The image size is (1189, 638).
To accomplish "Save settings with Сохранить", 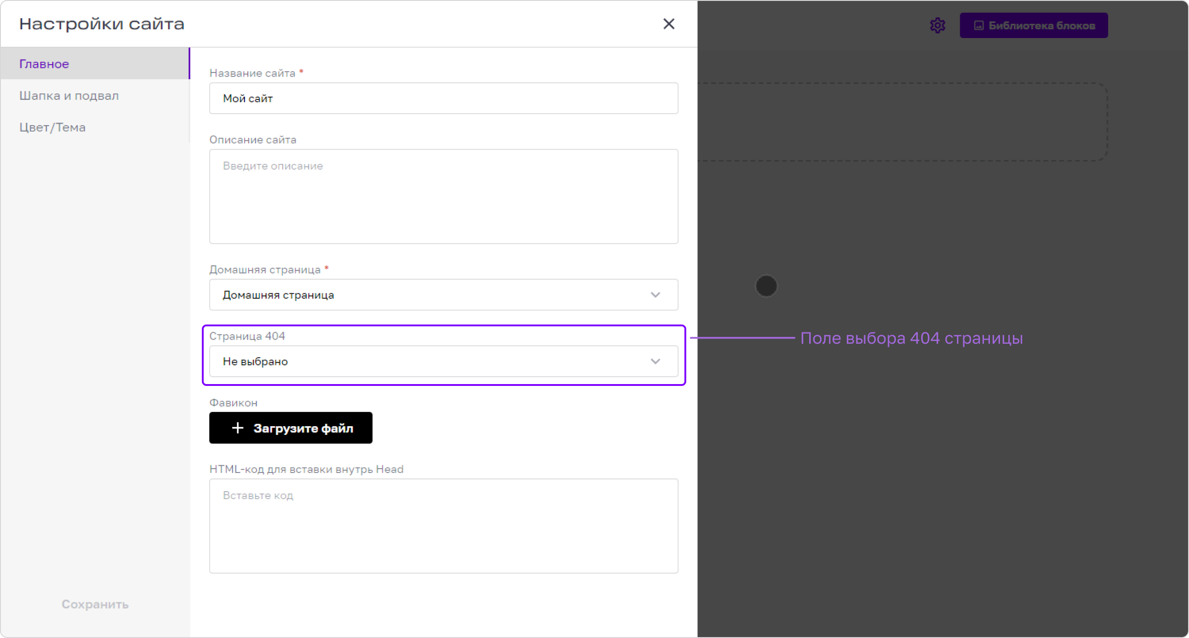I will click(95, 605).
